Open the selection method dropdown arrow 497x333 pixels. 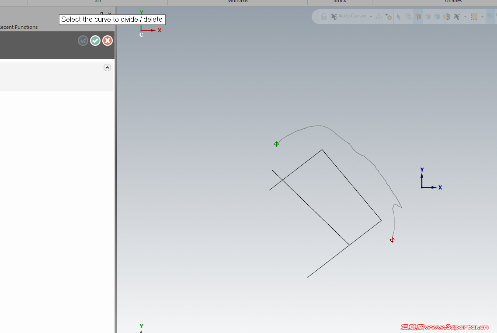(465, 17)
